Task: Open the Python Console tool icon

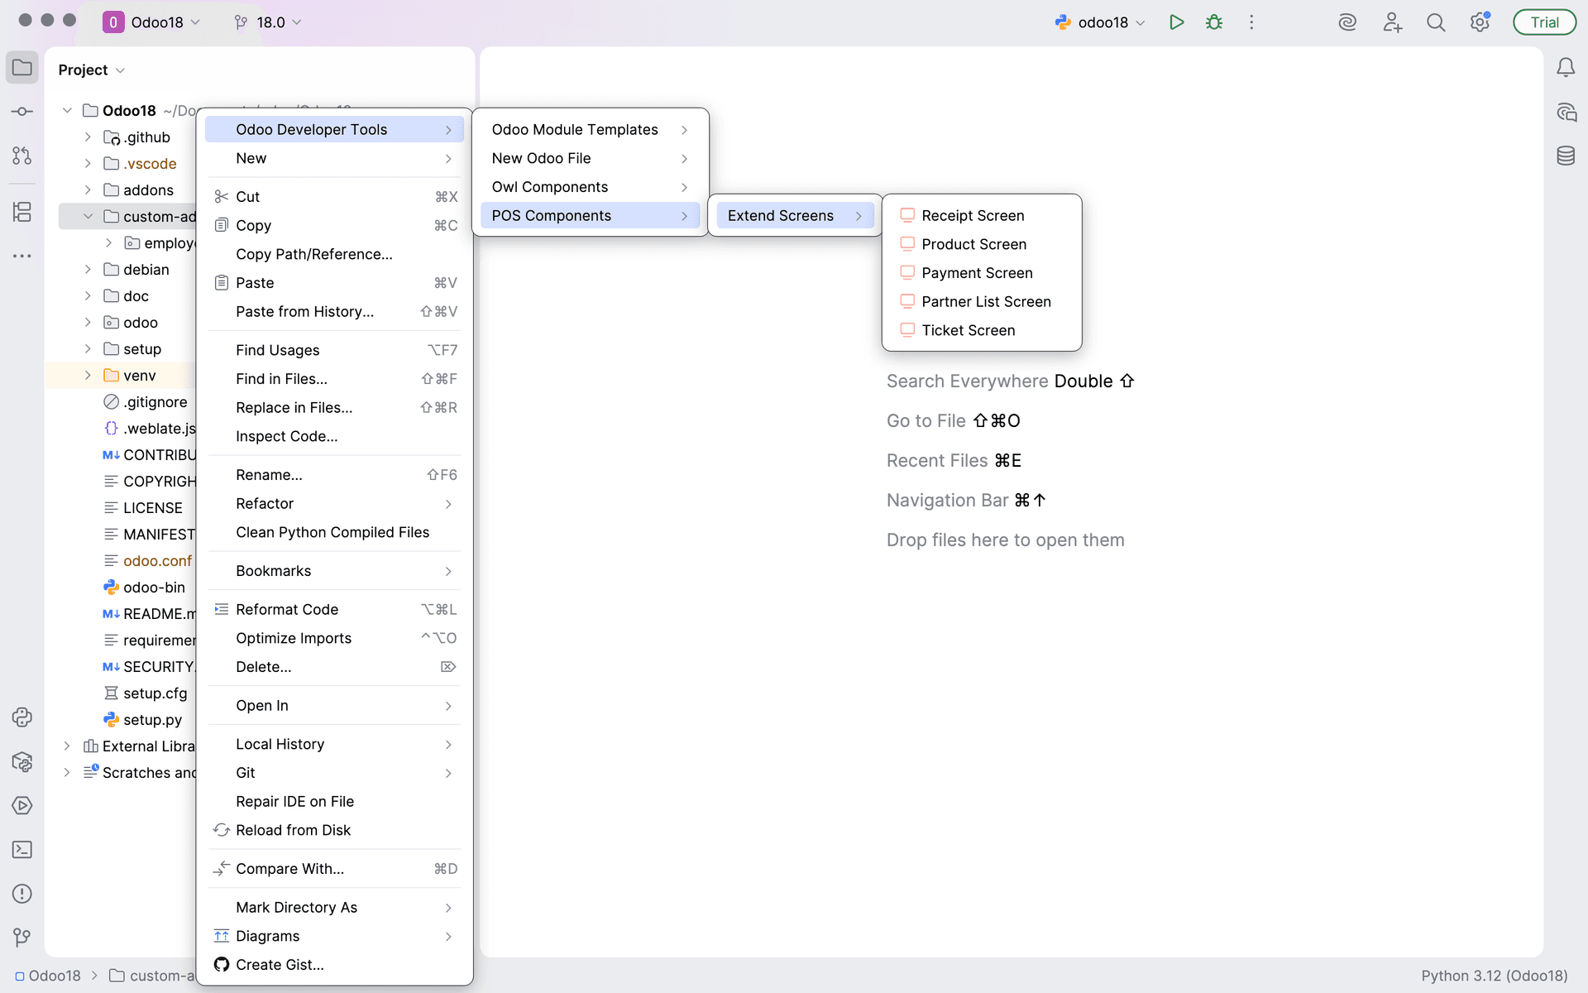Action: (x=22, y=717)
